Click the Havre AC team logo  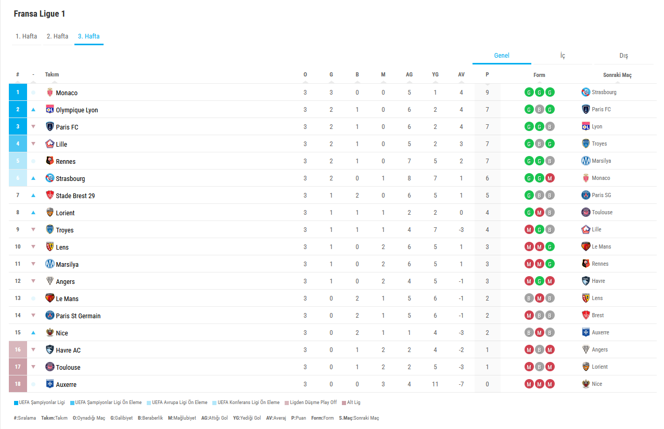click(x=50, y=350)
